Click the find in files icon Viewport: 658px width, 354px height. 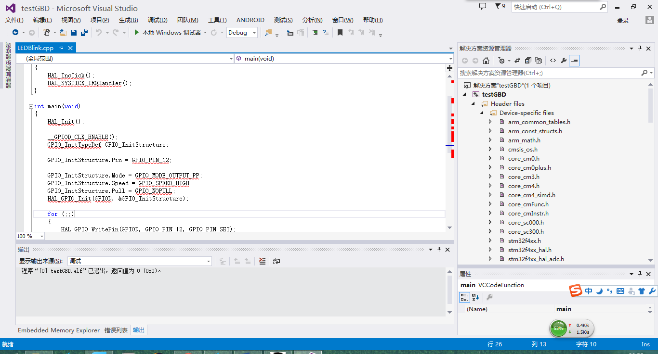(268, 33)
